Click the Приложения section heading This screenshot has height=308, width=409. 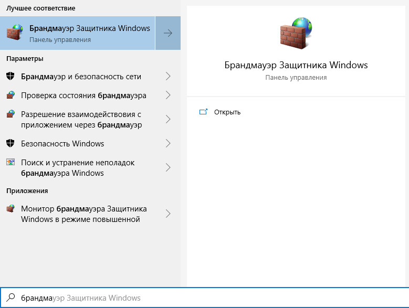point(27,191)
